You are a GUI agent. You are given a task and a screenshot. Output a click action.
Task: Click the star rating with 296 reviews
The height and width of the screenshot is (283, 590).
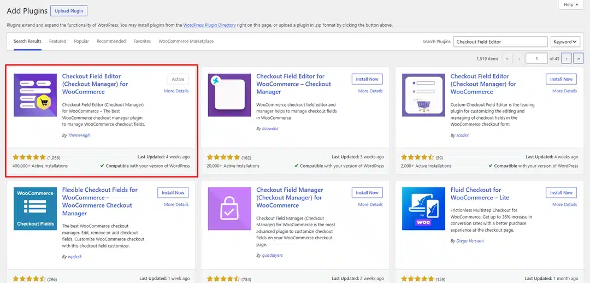(29, 279)
